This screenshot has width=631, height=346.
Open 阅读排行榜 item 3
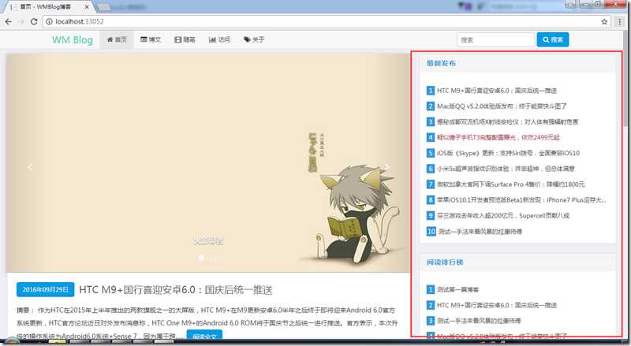pyautogui.click(x=479, y=321)
